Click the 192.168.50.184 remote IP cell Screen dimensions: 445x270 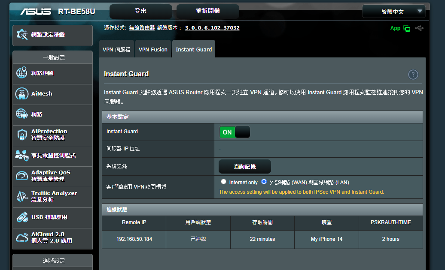[x=134, y=239]
